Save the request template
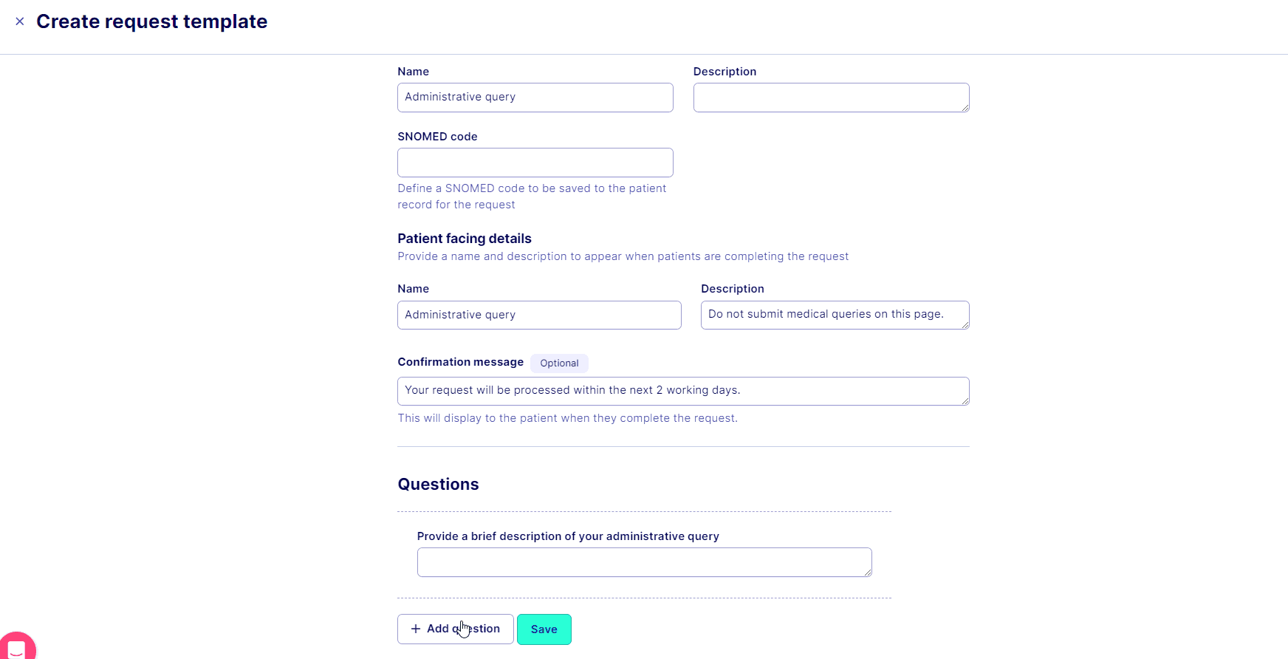The image size is (1288, 659). click(x=544, y=629)
